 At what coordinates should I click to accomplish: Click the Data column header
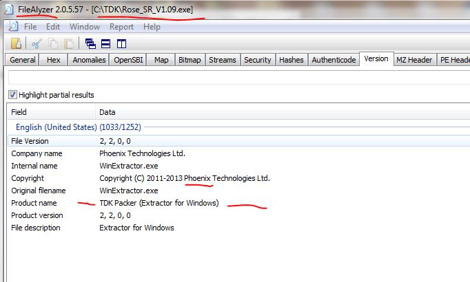pos(283,112)
